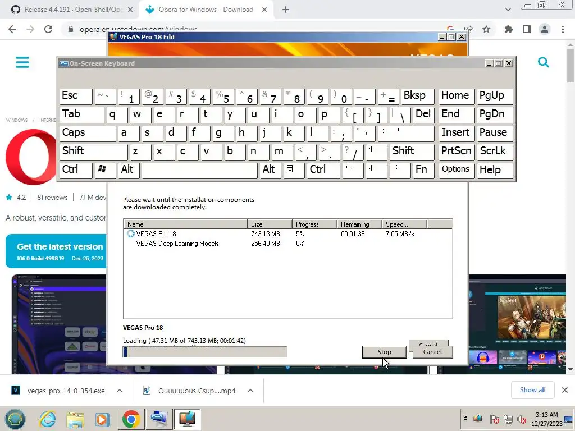Open Chrome three-dot menu
Screen dimensions: 575x431
pyautogui.click(x=563, y=29)
